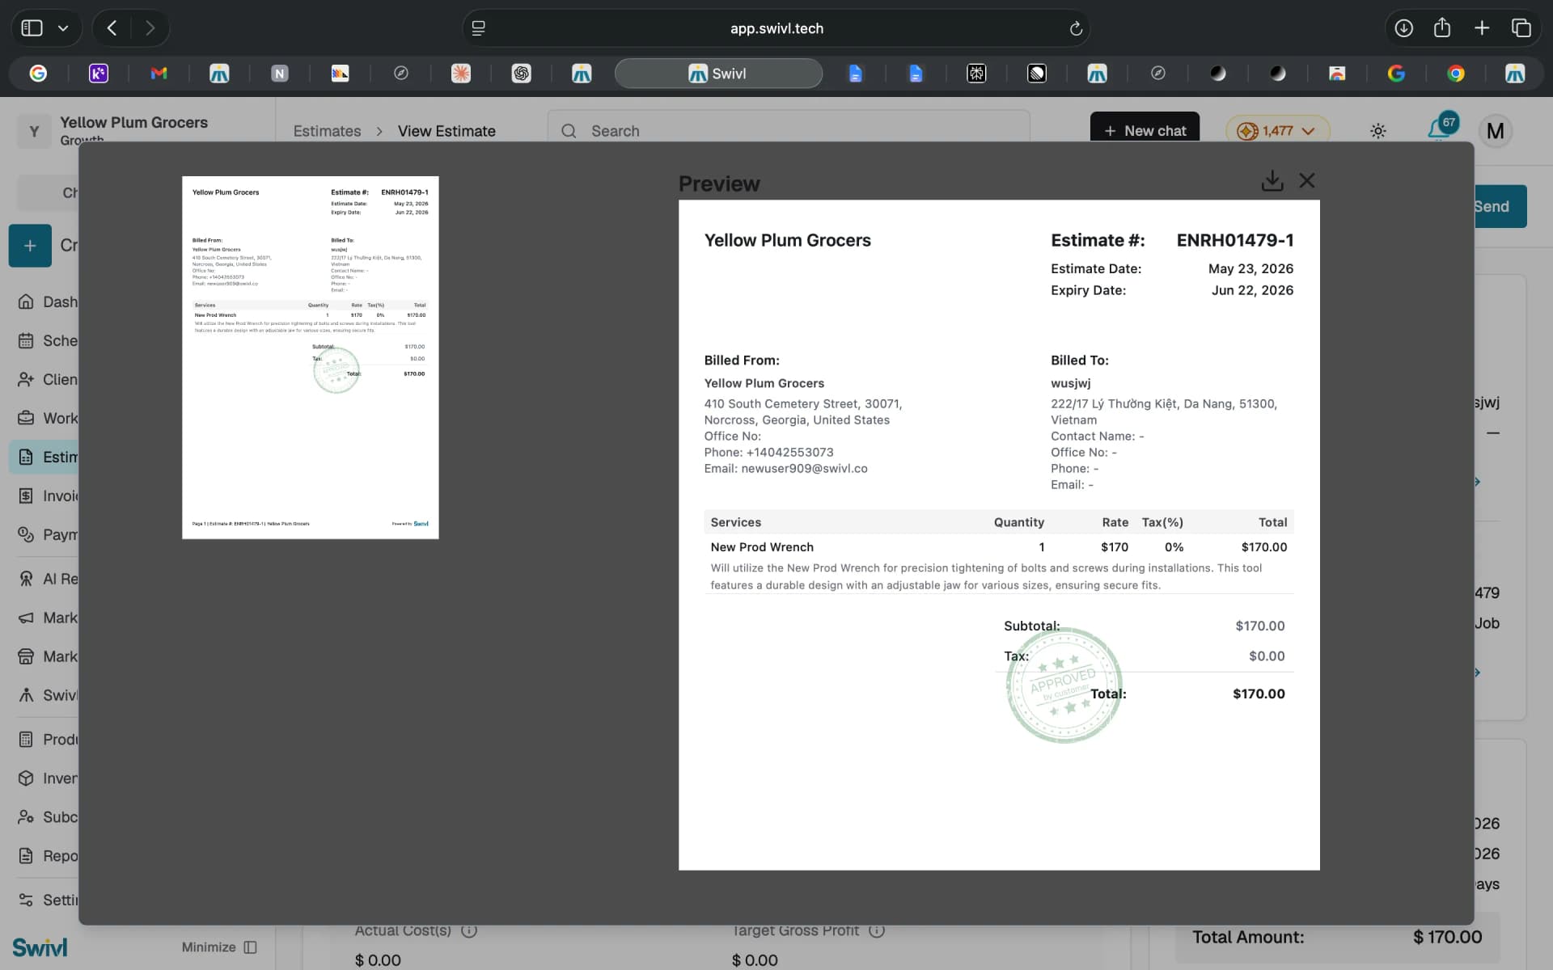Click the email newuser909@swivl.co text
The height and width of the screenshot is (970, 1553).
804,469
